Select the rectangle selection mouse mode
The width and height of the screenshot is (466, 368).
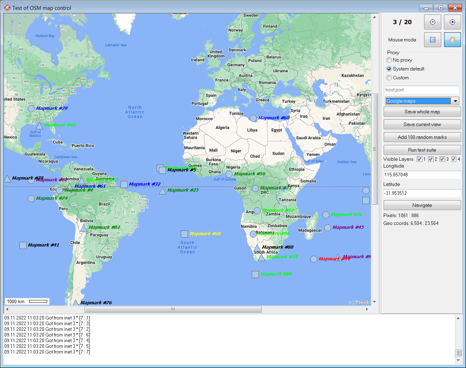click(x=433, y=40)
